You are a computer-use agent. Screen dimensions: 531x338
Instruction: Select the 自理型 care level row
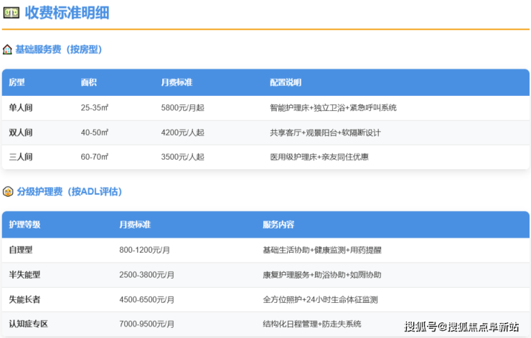point(21,250)
